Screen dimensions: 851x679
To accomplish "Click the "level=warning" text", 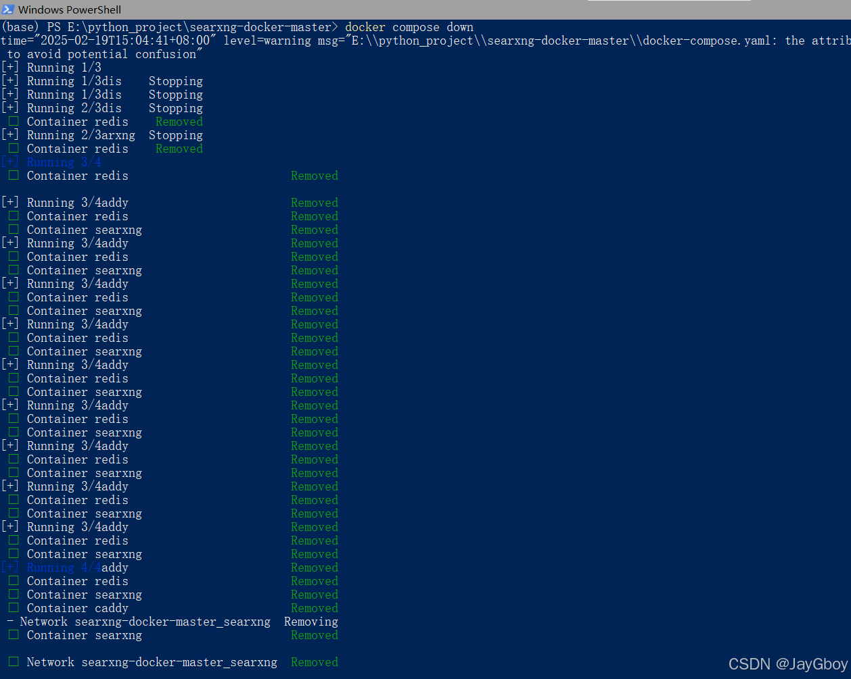I will 267,41.
